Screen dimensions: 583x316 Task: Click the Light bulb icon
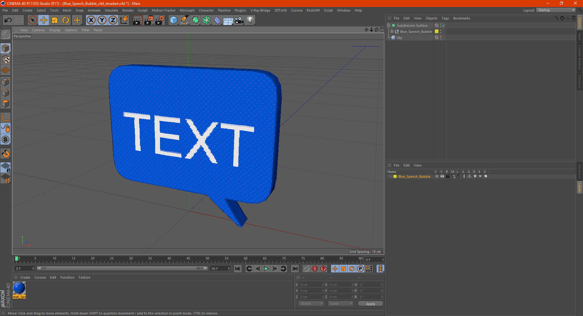point(250,20)
